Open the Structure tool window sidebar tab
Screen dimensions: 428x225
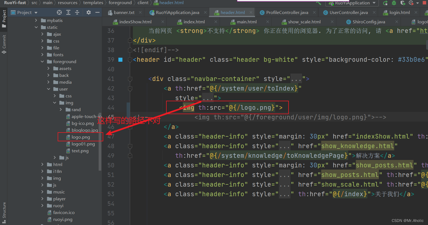(4, 213)
